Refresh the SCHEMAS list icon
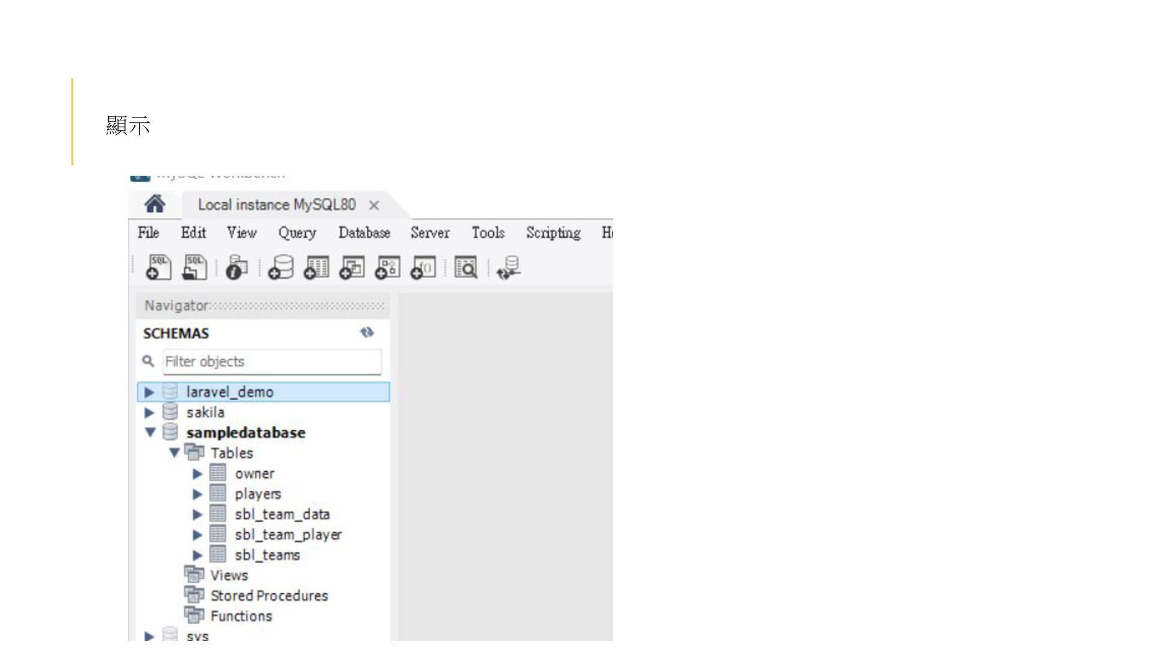 (x=367, y=332)
